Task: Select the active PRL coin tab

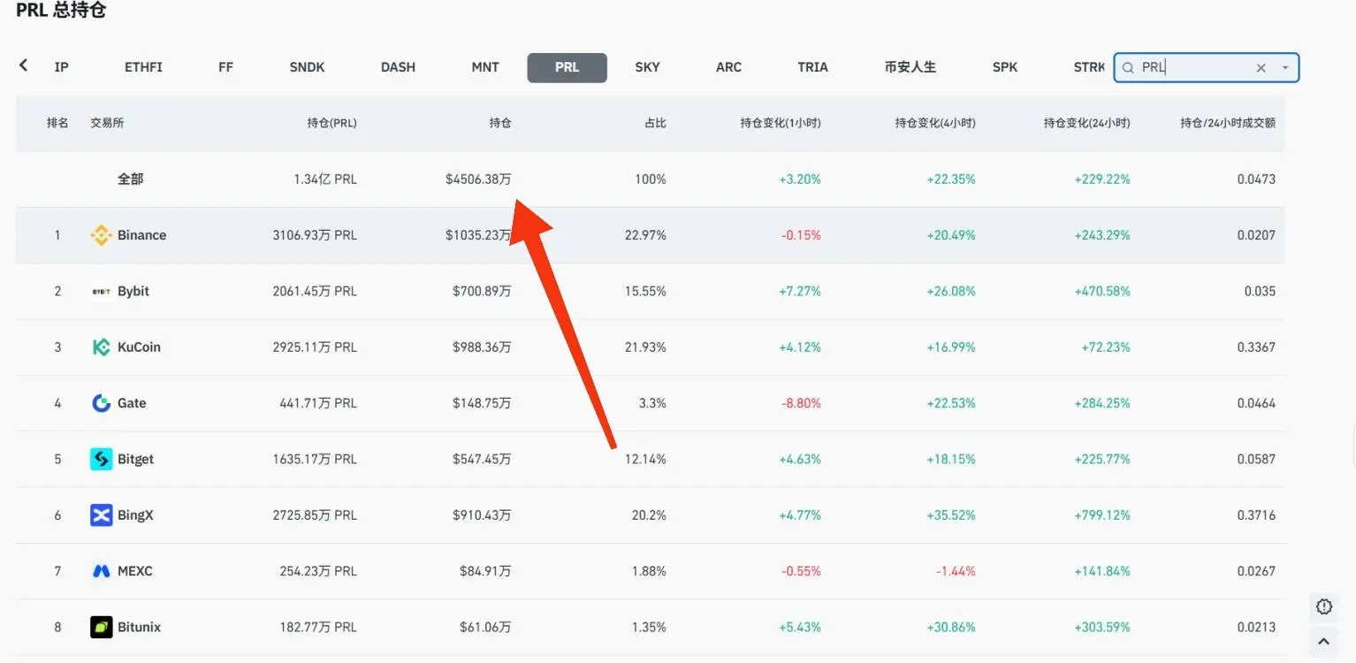Action: coord(567,67)
